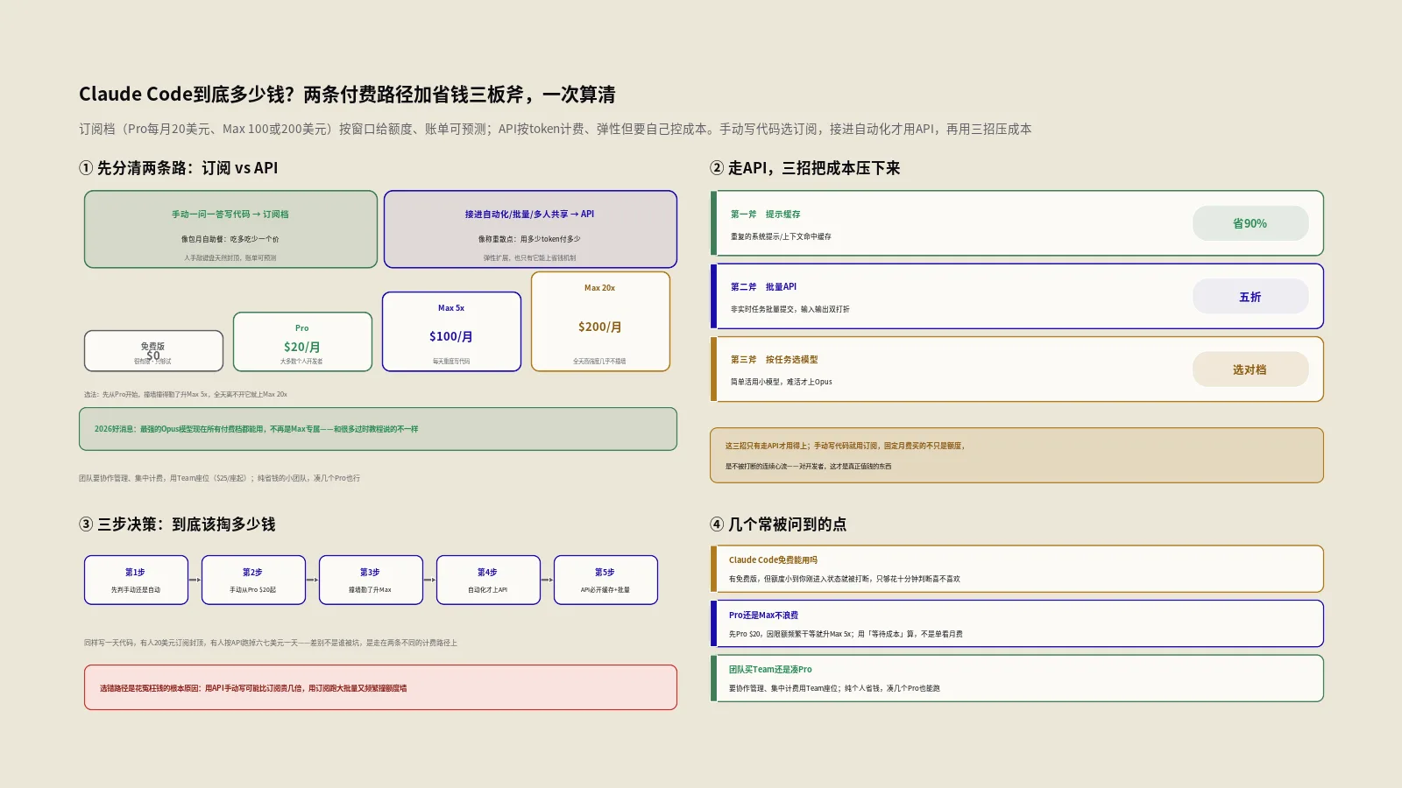Image resolution: width=1402 pixels, height=788 pixels.
Task: Choose the Max 20x '$200/月' plan card
Action: click(600, 321)
